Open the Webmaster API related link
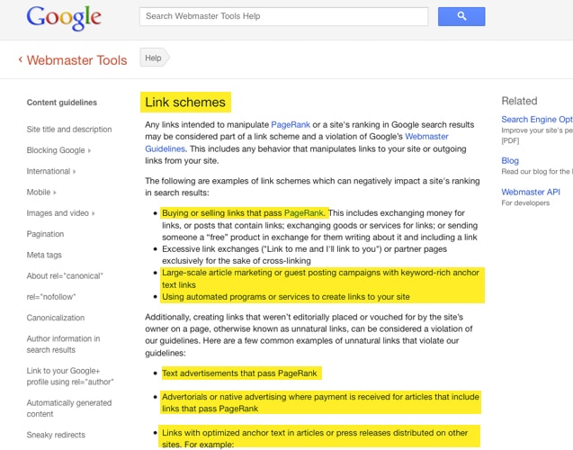 (x=531, y=192)
